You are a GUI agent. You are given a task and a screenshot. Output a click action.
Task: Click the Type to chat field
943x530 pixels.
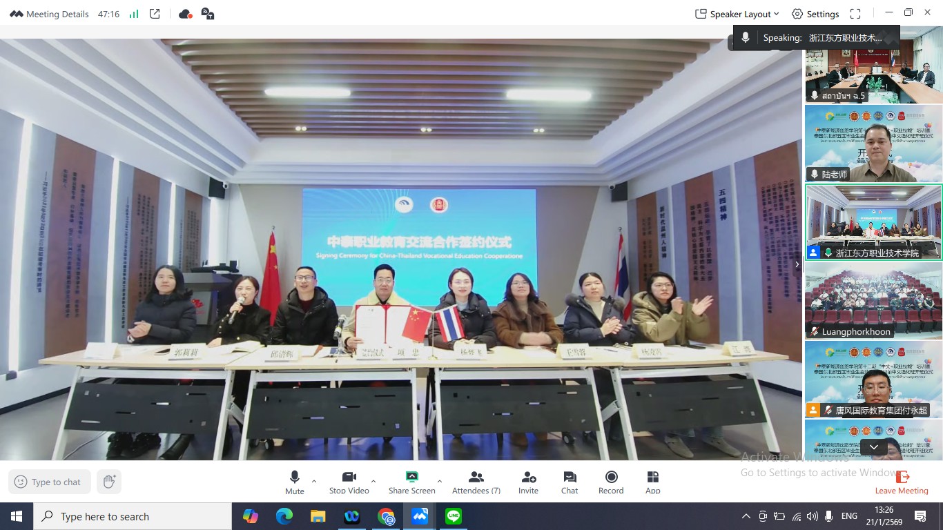(x=48, y=482)
